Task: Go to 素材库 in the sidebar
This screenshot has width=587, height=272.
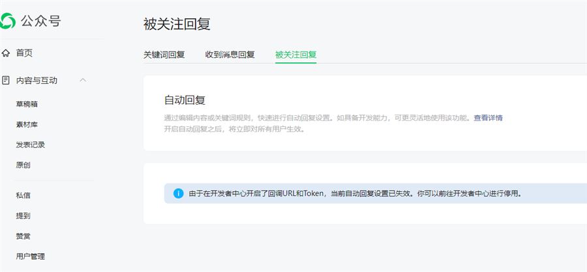Action: tap(27, 124)
